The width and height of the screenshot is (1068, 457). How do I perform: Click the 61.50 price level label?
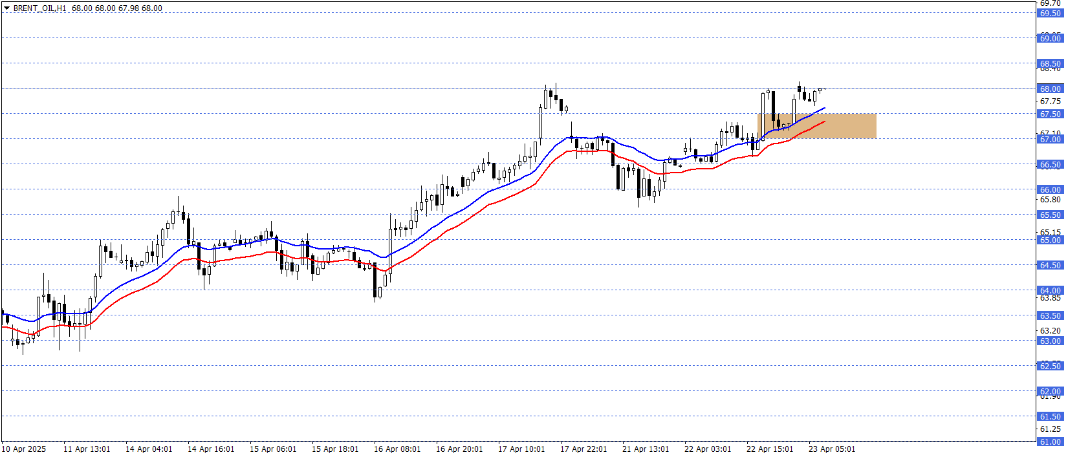click(x=1051, y=416)
